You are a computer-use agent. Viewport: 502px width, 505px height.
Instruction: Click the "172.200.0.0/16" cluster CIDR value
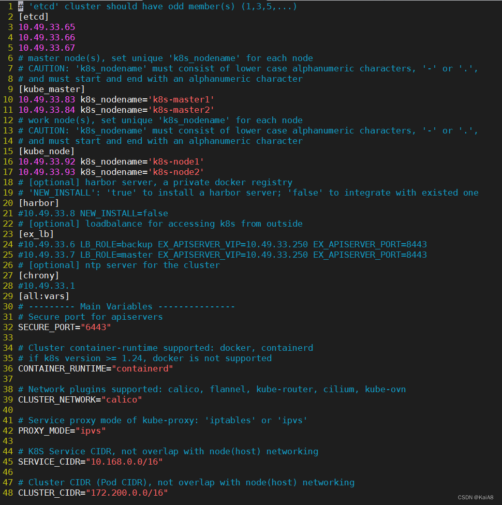[x=127, y=493]
